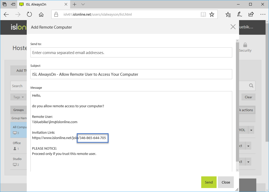Click the padlock site security icon
269x192 pixels.
(x=56, y=14)
